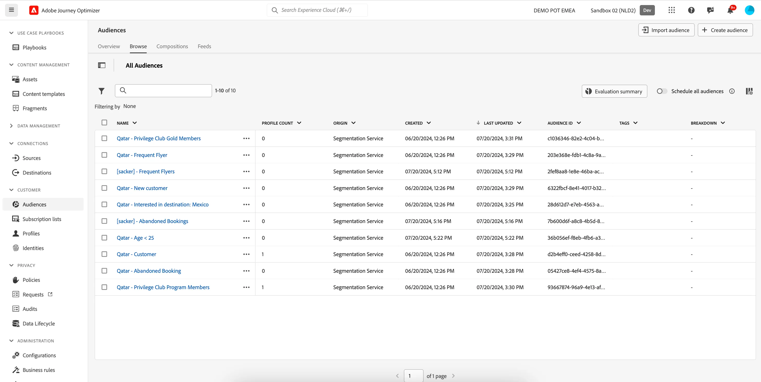Open Qatar - Interested in destination: Mexico audience
This screenshot has height=382, width=761.
162,204
